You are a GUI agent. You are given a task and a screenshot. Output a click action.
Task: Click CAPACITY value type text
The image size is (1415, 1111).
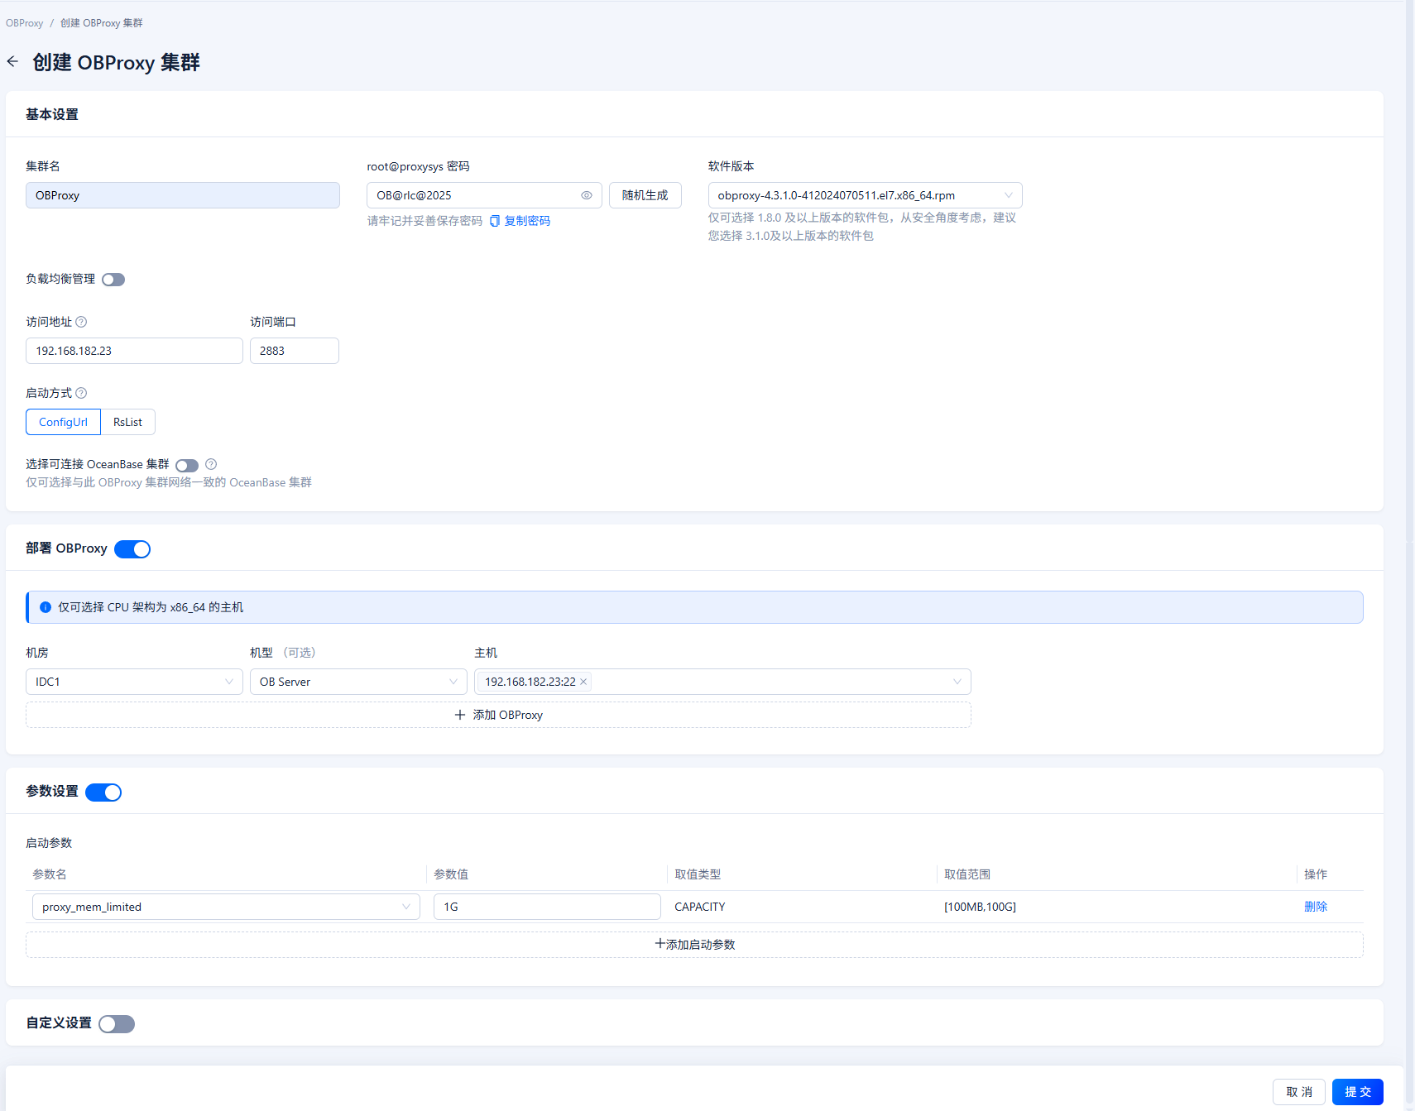700,907
